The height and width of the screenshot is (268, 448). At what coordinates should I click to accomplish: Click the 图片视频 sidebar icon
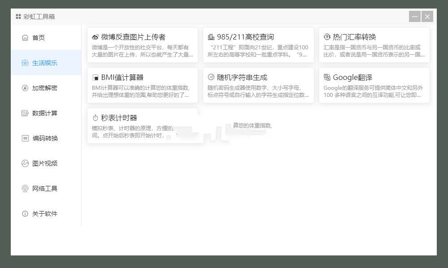tap(25, 163)
